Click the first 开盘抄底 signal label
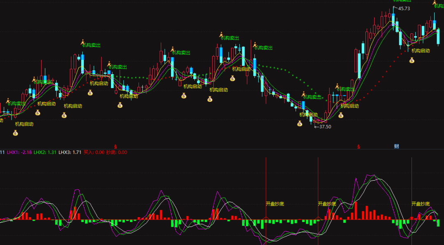The width and height of the screenshot is (444, 245). (x=275, y=204)
